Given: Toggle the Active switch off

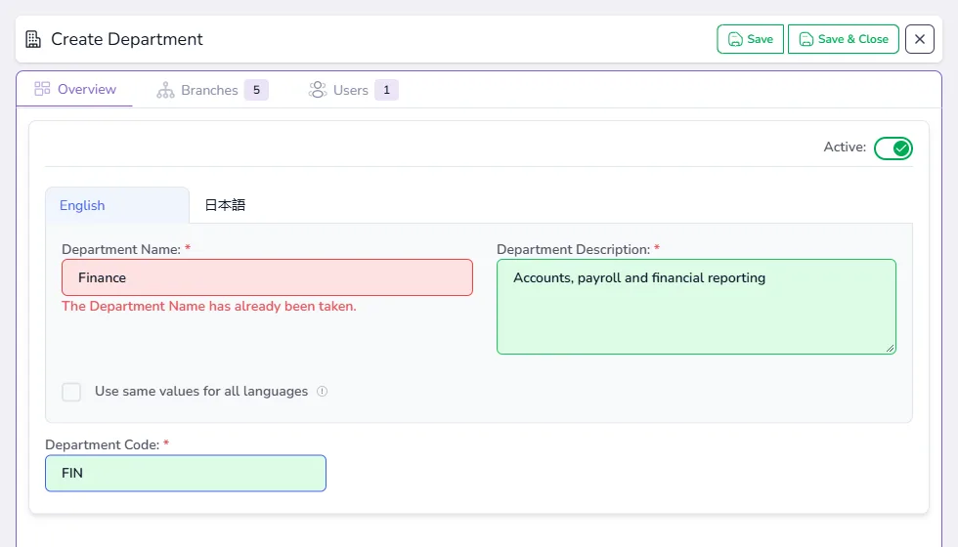Looking at the screenshot, I should 893,147.
